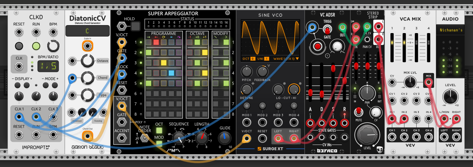Flip the NOTE ORDER switch
This screenshot has width=473, height=167.
pyautogui.click(x=144, y=138)
